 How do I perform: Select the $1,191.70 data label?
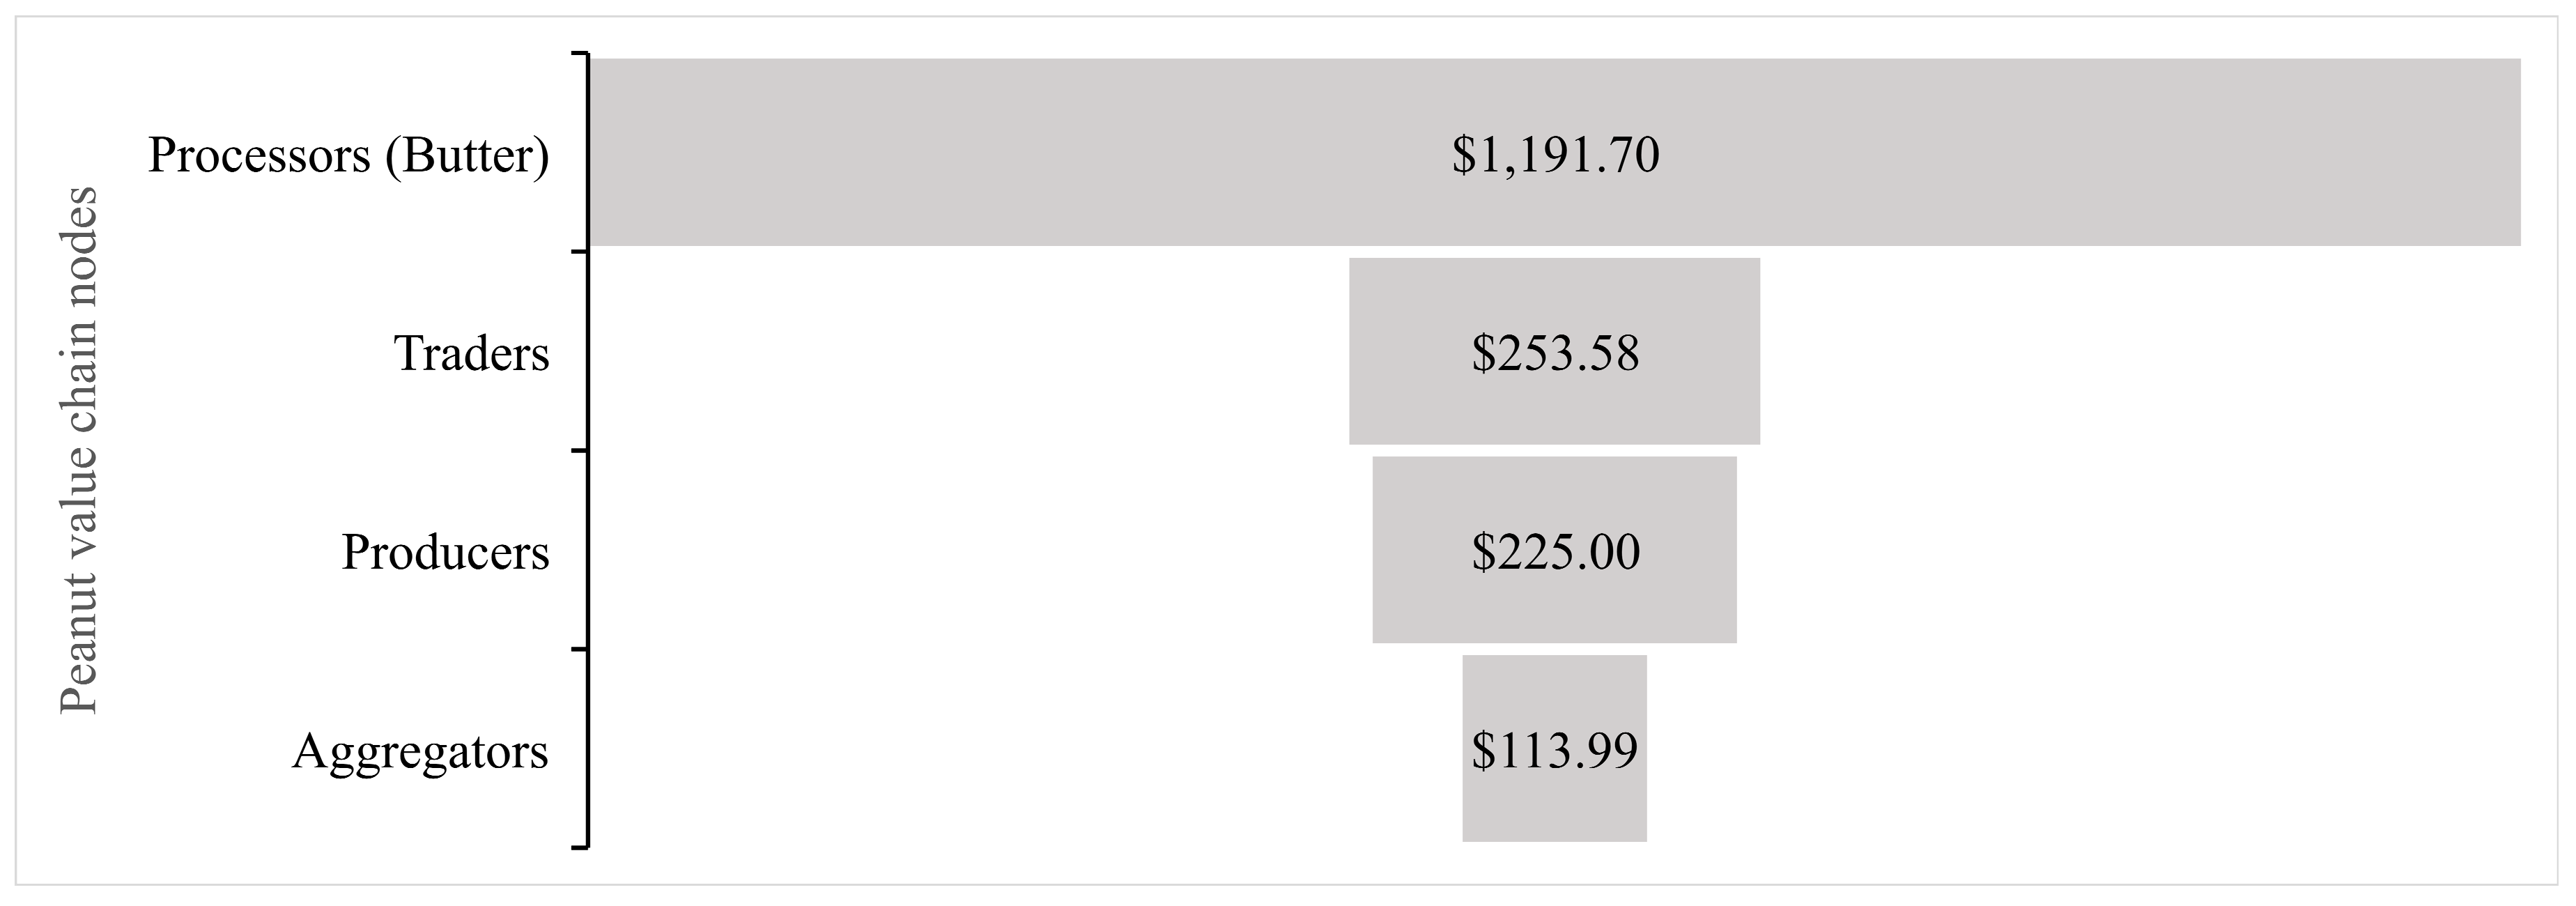pyautogui.click(x=1555, y=155)
